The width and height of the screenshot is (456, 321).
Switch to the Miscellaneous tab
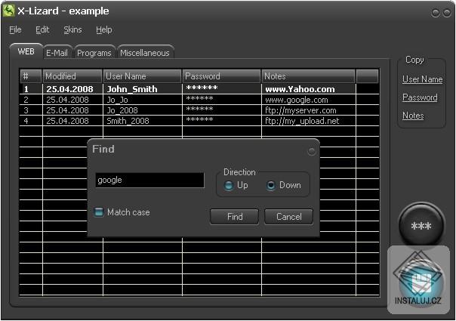click(x=145, y=53)
